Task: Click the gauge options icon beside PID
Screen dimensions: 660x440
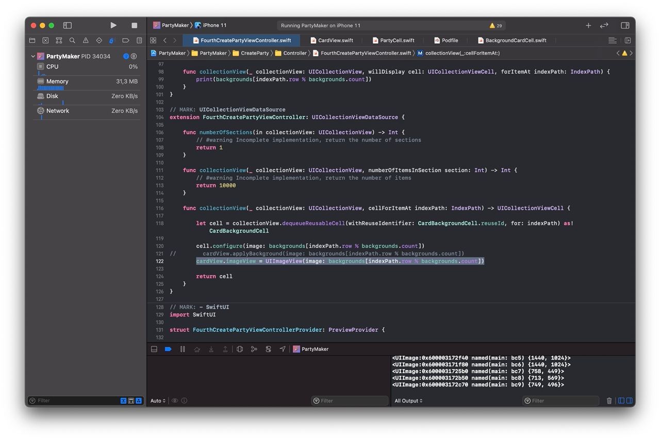Action: (134, 56)
